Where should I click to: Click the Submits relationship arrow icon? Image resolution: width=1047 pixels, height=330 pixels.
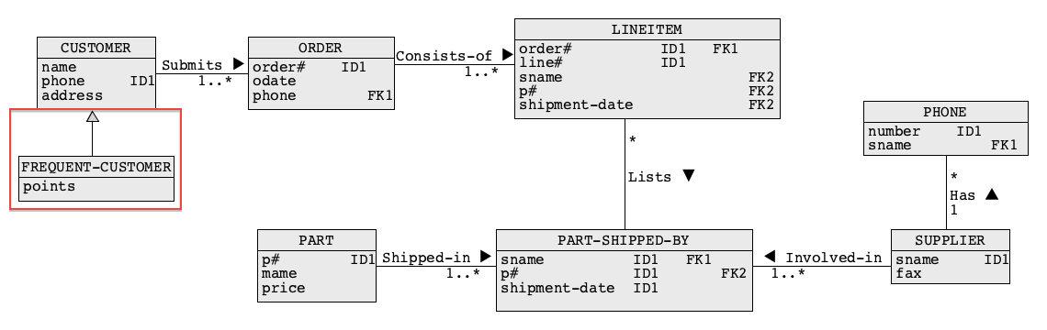(239, 64)
